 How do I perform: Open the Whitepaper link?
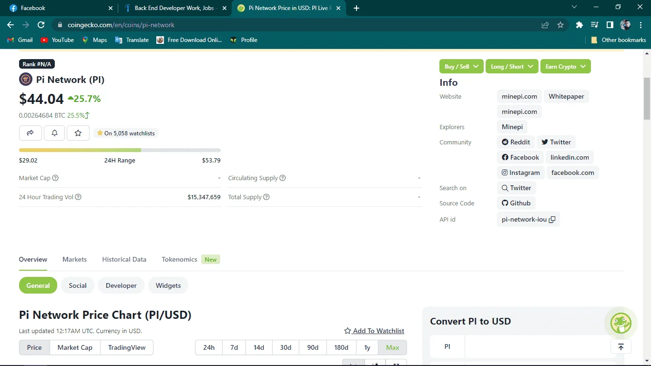(x=566, y=96)
